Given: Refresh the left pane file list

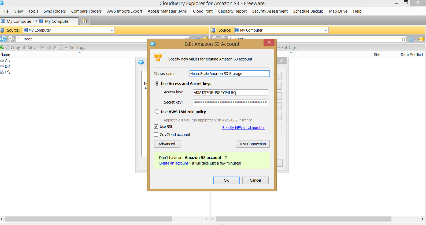Looking at the screenshot, I should pyautogui.click(x=2, y=47).
